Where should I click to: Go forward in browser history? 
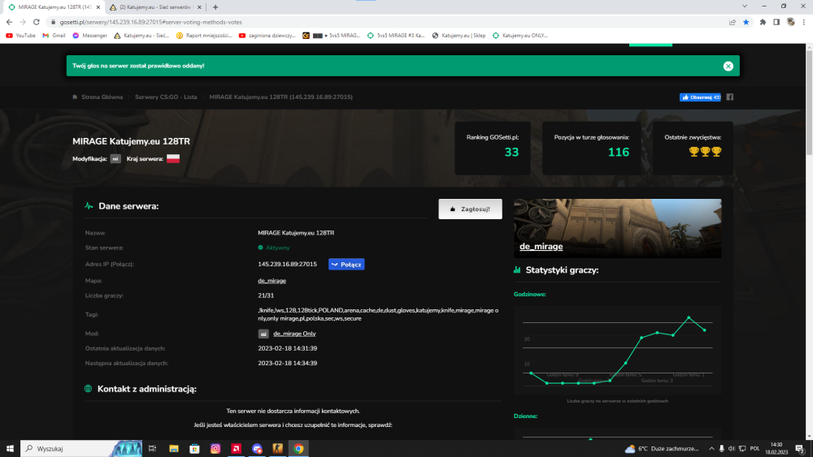point(22,22)
